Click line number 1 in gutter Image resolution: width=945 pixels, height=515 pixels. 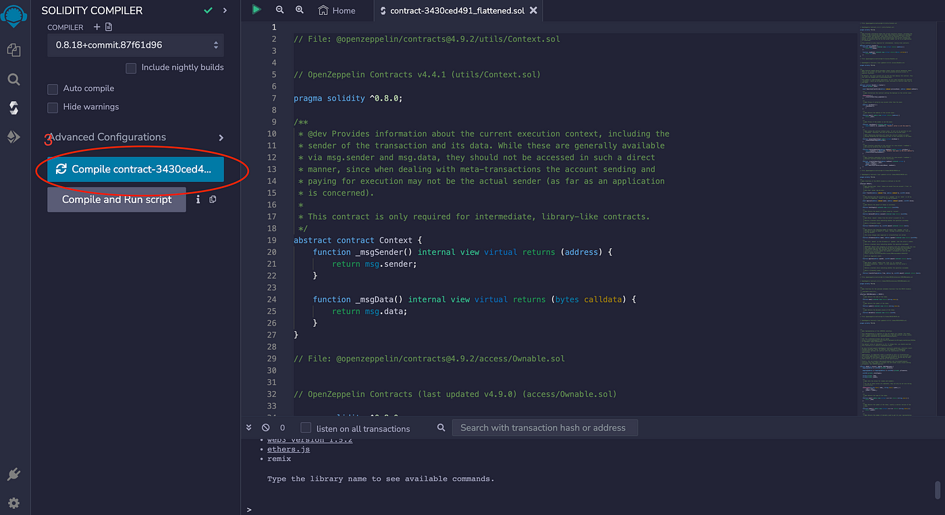tap(273, 27)
